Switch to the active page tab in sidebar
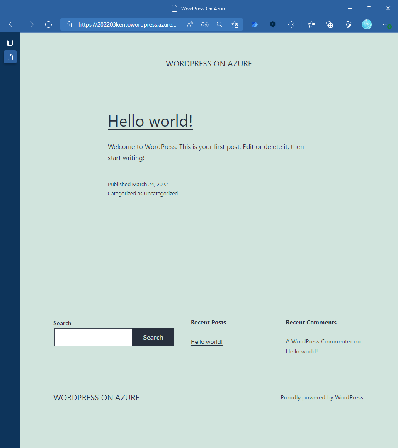Viewport: 398px width, 448px height. point(10,57)
